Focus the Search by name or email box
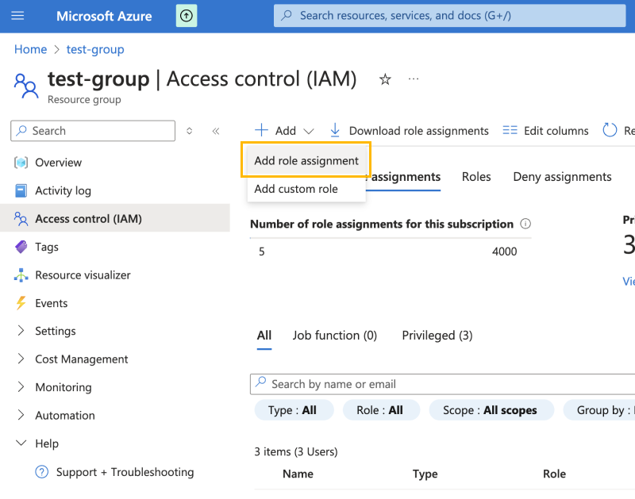This screenshot has height=499, width=635. point(443,384)
